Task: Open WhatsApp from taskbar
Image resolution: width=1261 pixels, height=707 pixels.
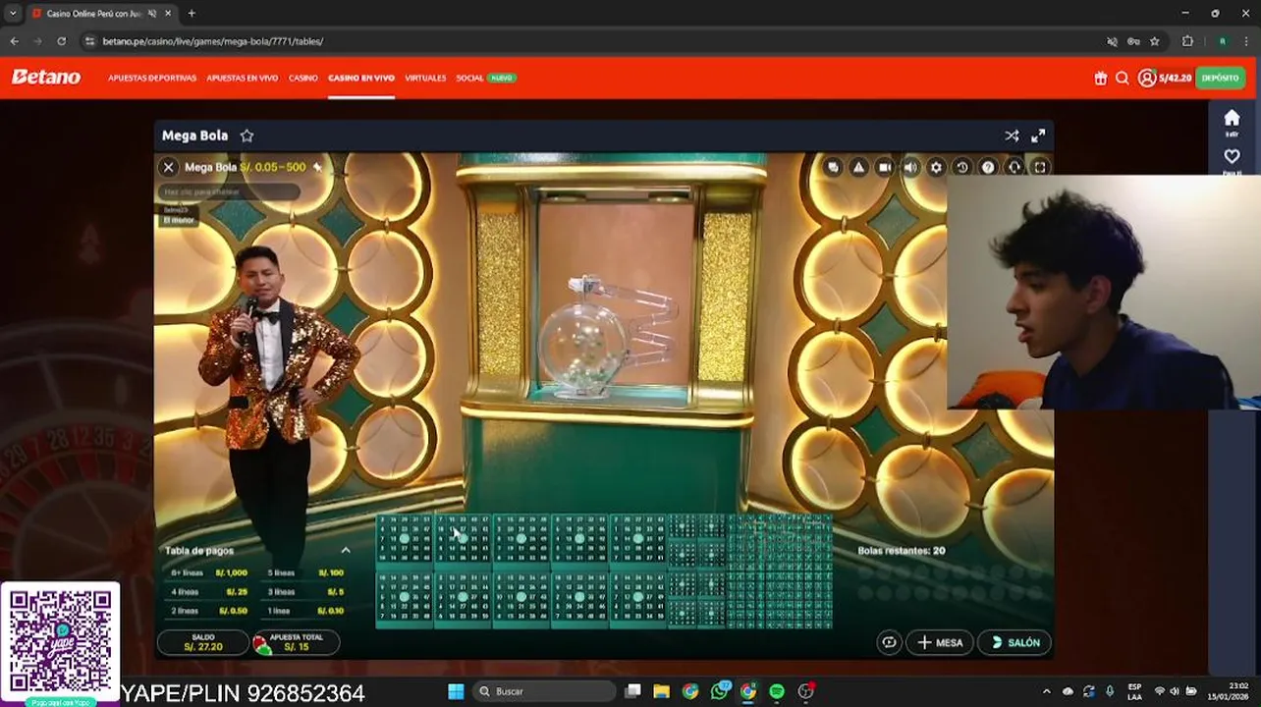Action: click(x=720, y=691)
